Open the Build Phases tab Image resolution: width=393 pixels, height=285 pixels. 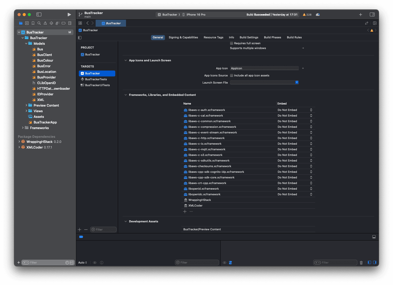point(272,37)
